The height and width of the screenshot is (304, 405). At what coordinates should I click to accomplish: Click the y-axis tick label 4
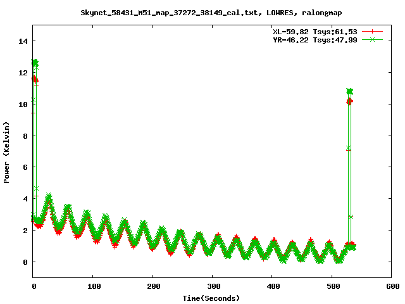tap(25, 199)
